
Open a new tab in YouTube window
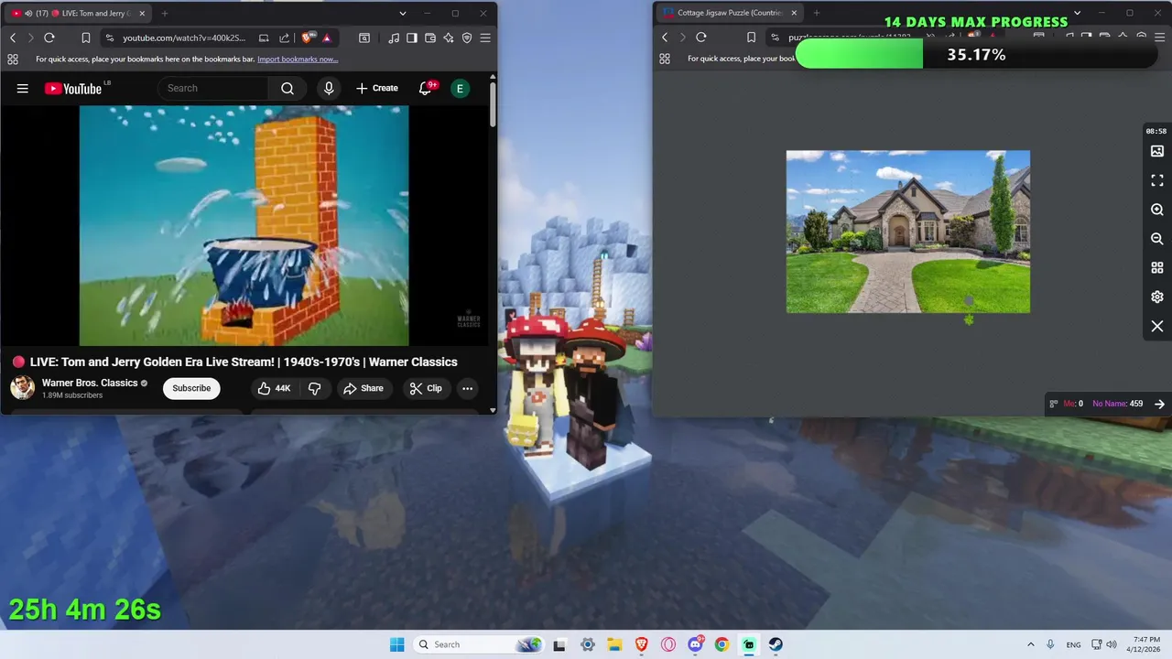[x=165, y=13]
